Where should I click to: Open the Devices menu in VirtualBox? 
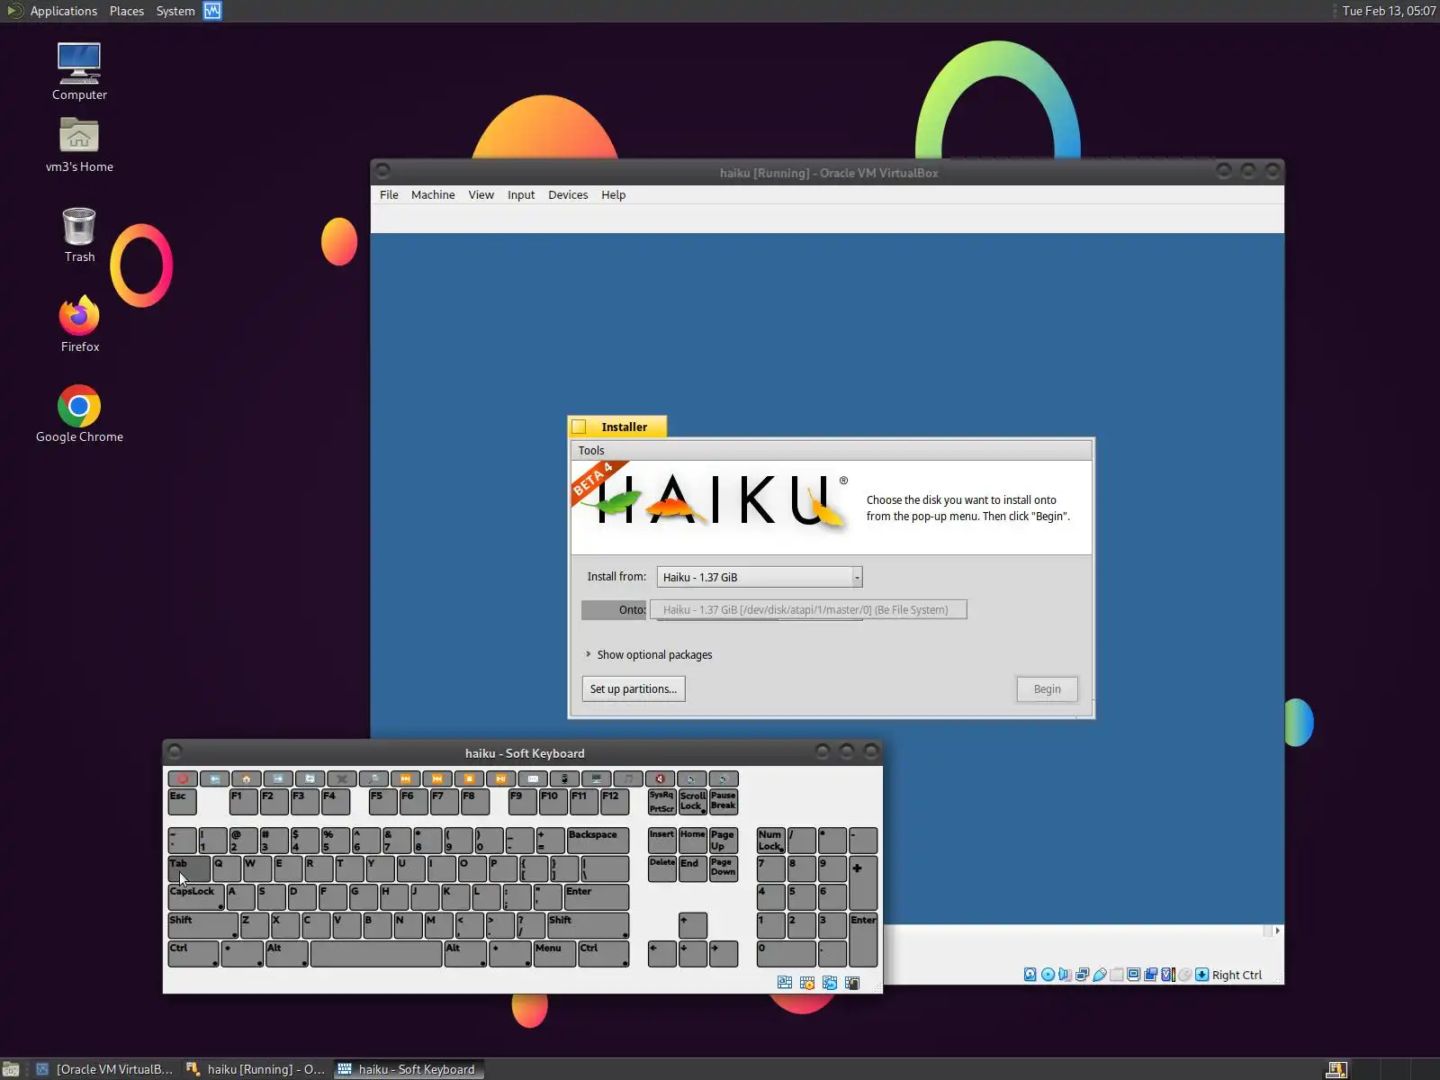tap(568, 194)
